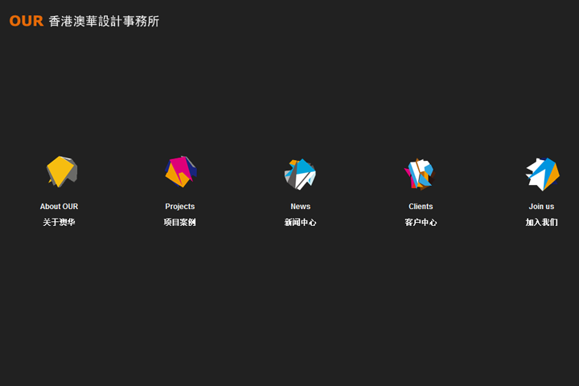Open the News text link
579x386 pixels.
(x=300, y=207)
